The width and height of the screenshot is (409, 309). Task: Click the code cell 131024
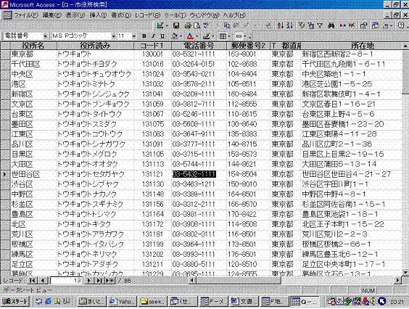tap(152, 74)
